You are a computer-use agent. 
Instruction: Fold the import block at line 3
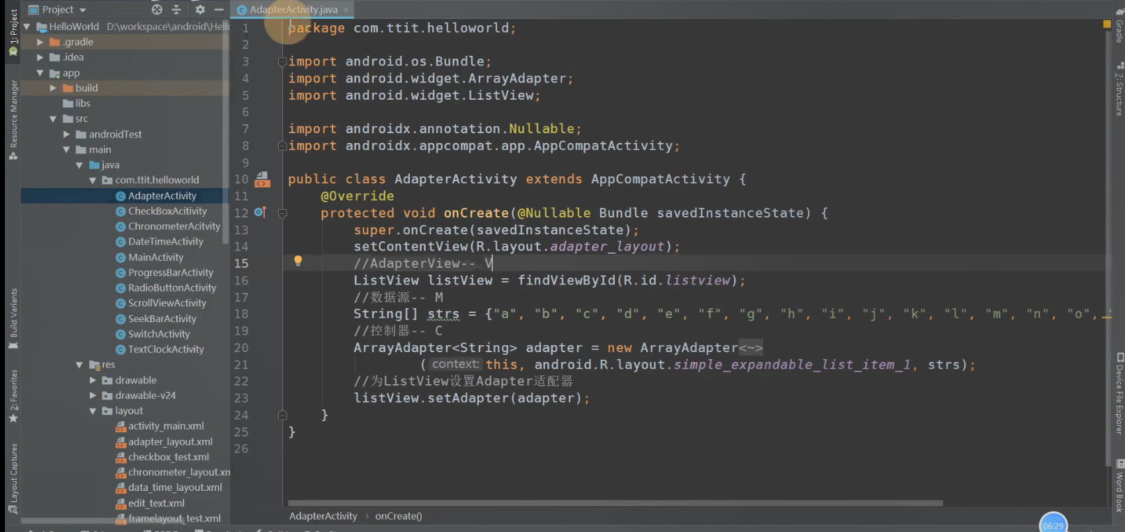point(282,61)
